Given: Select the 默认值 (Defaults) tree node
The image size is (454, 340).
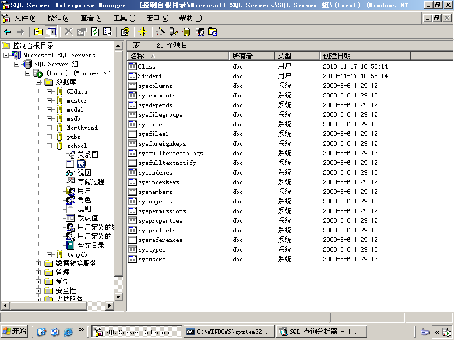Looking at the screenshot, I should tap(87, 218).
